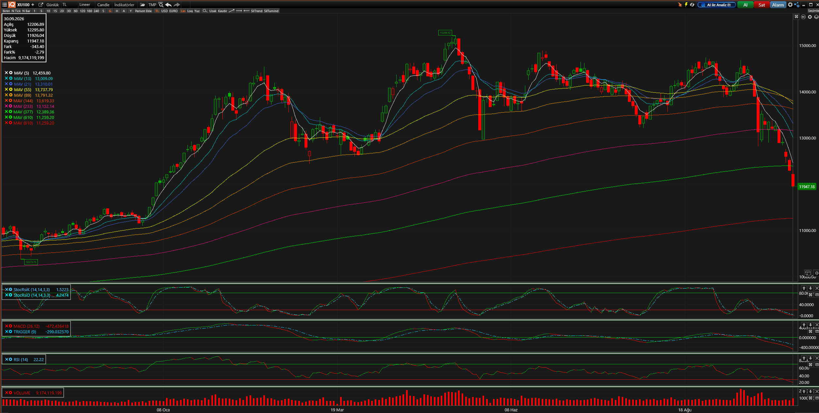This screenshot has width=819, height=413.
Task: Open chart settings gear in title bar
Action: (790, 5)
